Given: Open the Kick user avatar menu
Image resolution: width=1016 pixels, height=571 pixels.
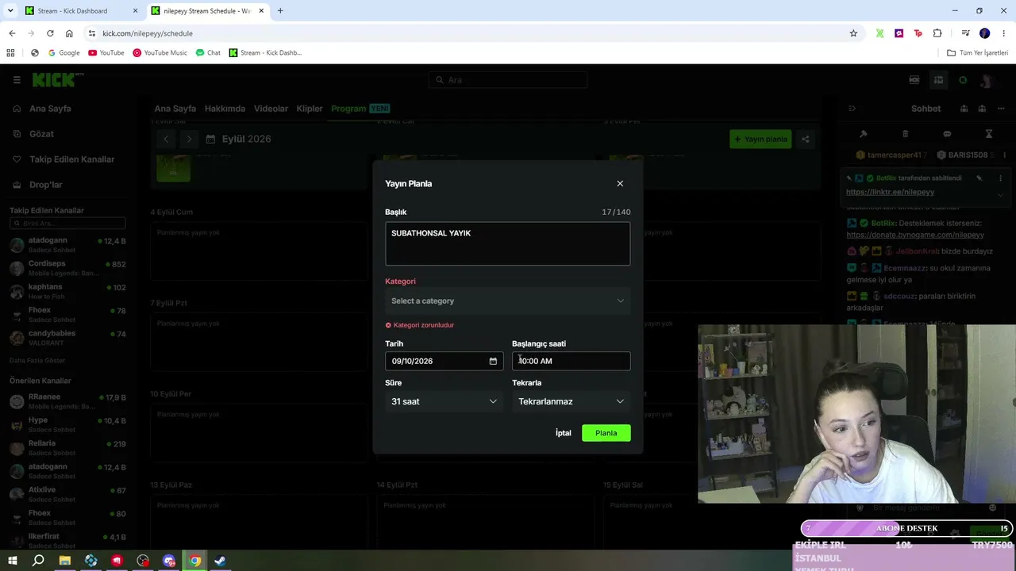Looking at the screenshot, I should 987,80.
